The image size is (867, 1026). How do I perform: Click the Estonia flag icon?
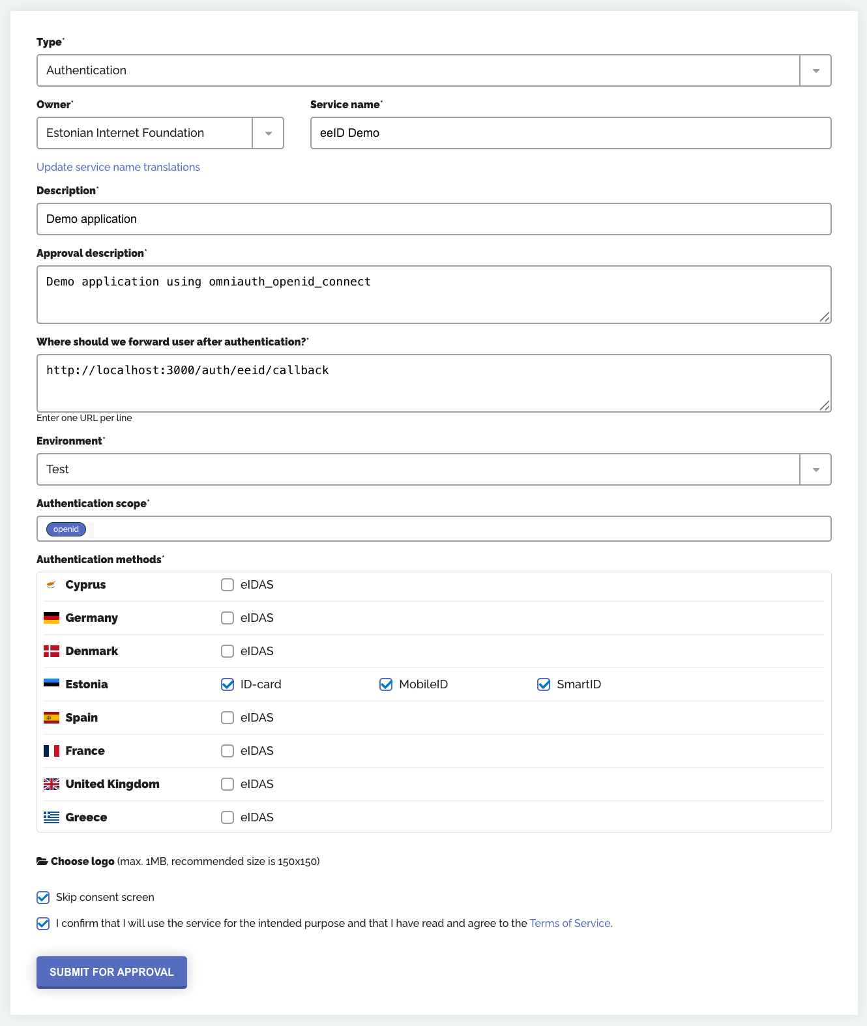point(51,683)
